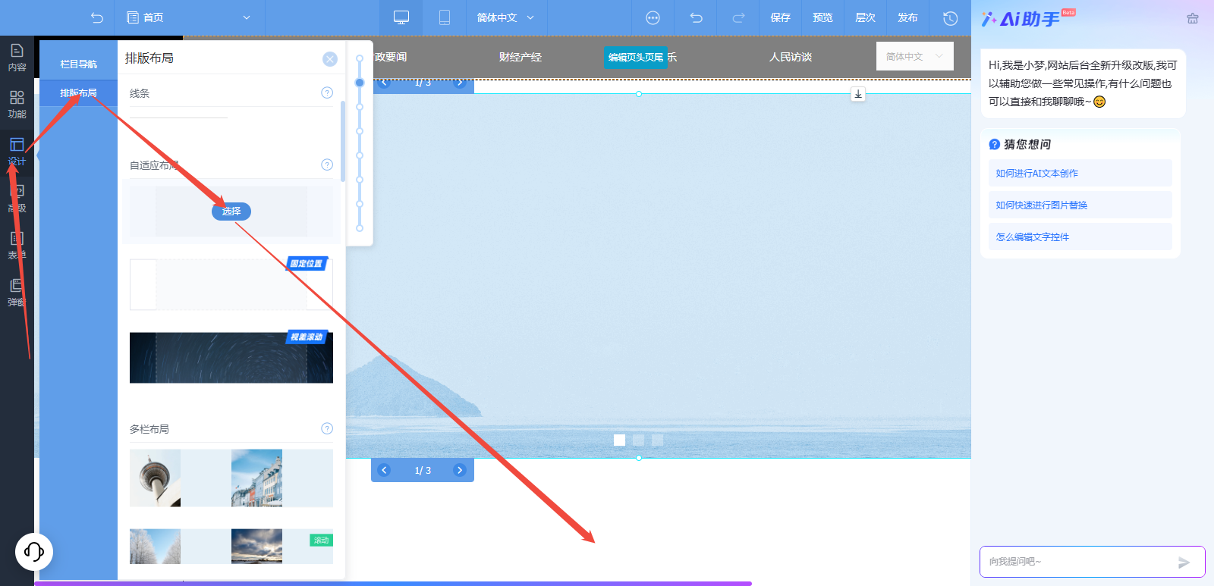Switch to mobile preview mode

coord(445,17)
